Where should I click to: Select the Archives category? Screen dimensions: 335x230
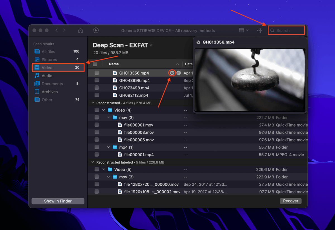[58, 92]
